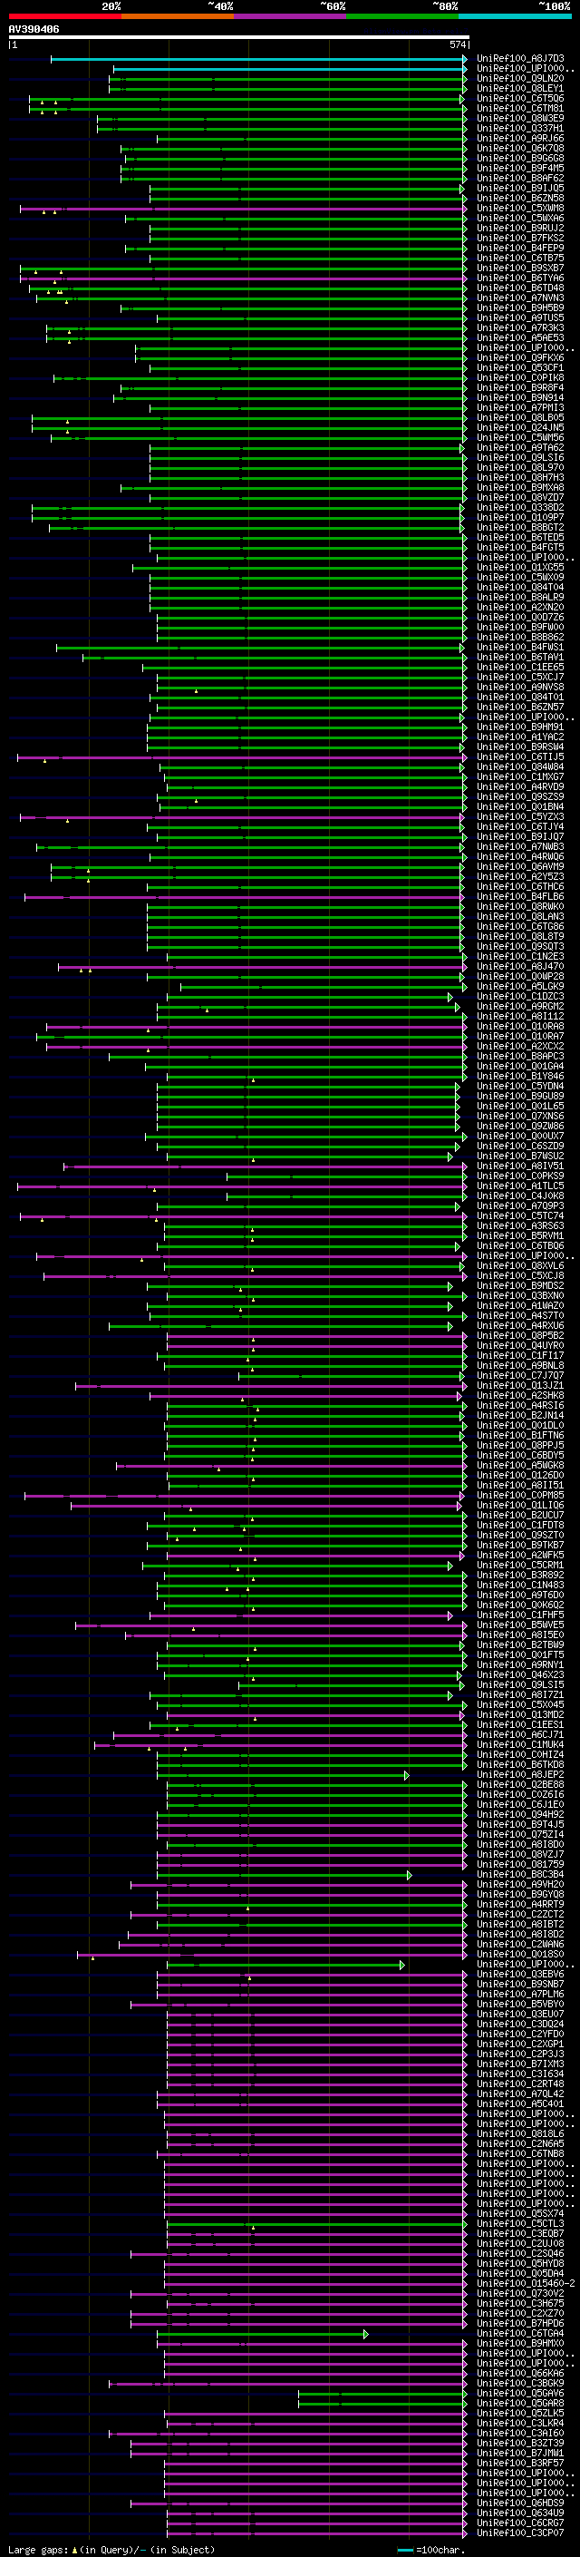Select hit label UniRef100_B9RUJ2

(520, 228)
